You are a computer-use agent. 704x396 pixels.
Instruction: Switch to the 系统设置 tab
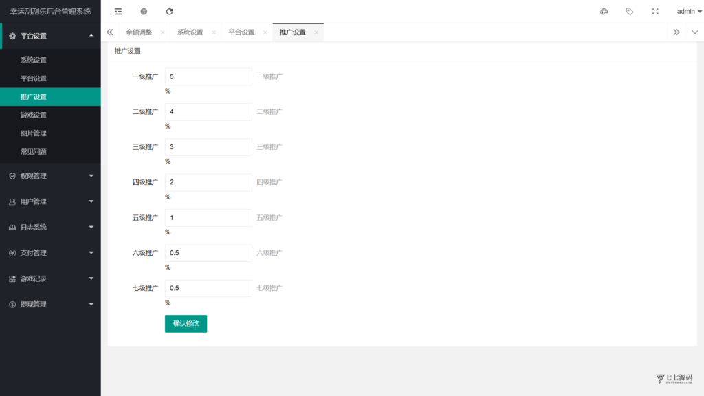[190, 32]
